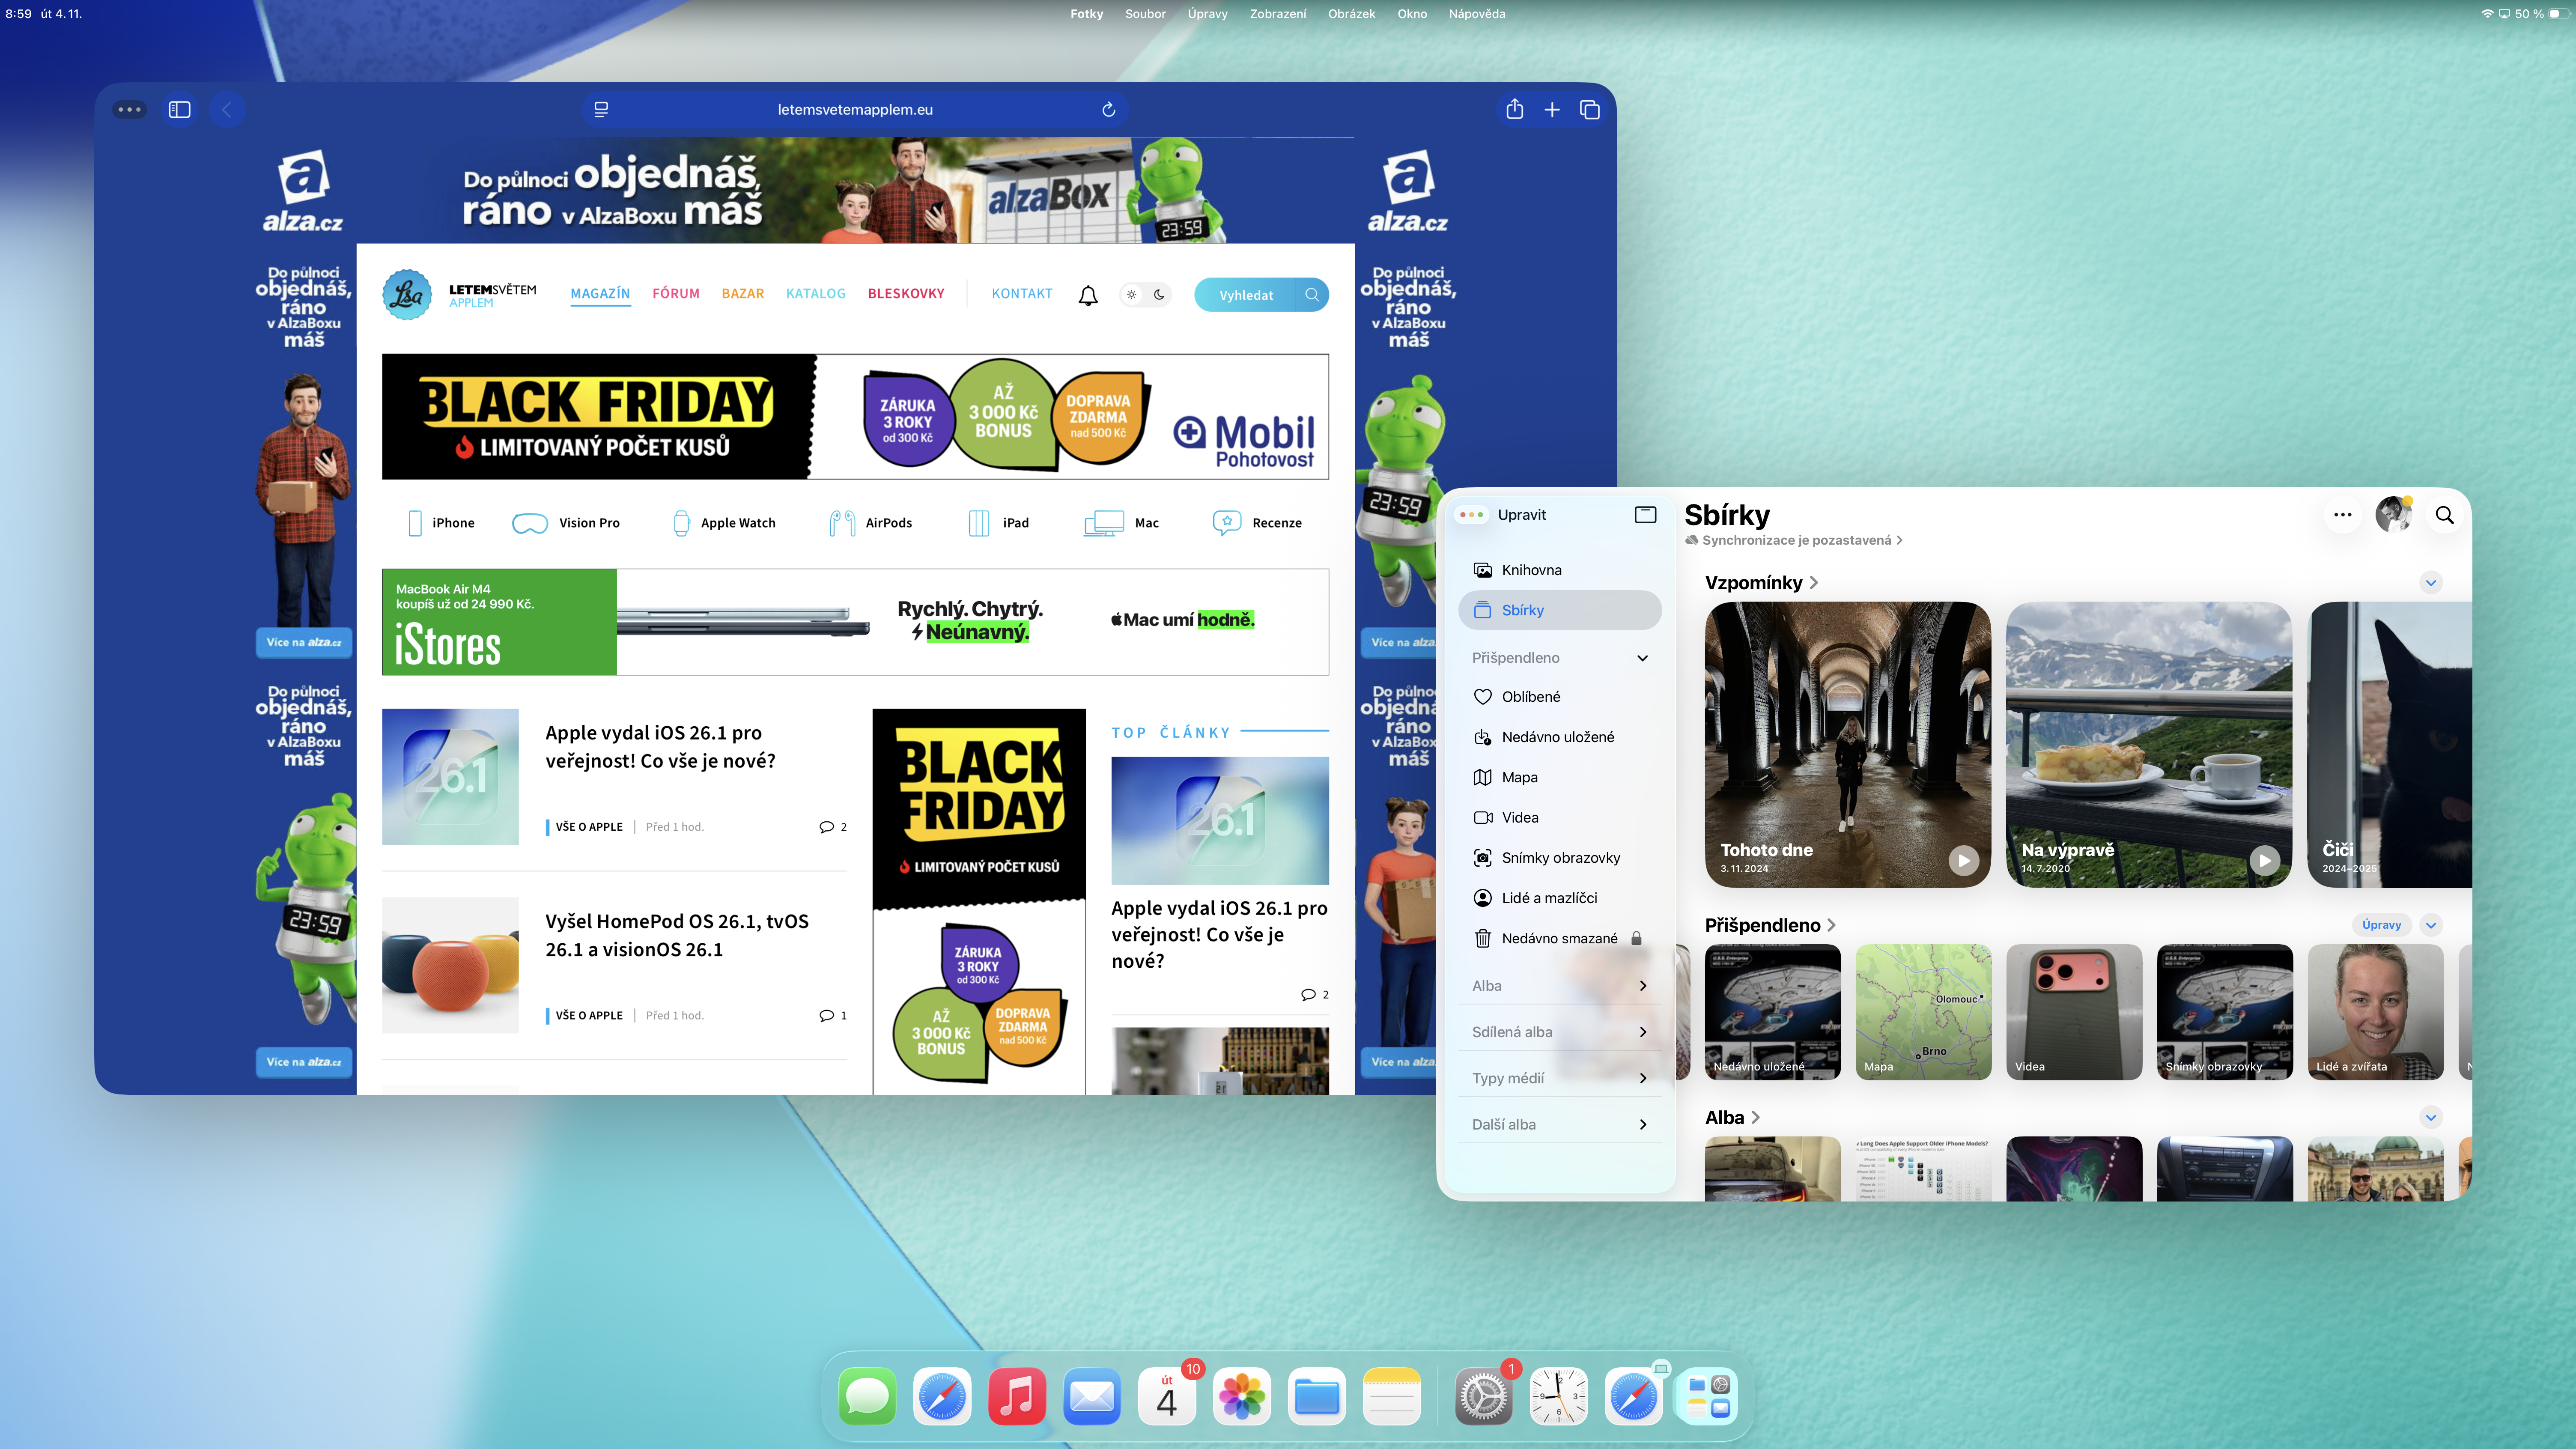Click the notification bell on website
2576x1449 pixels.
tap(1088, 295)
